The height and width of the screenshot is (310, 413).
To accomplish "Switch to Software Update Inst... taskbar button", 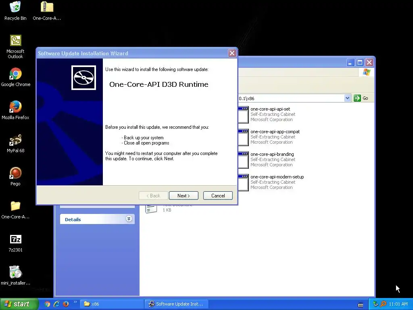I will point(177,304).
